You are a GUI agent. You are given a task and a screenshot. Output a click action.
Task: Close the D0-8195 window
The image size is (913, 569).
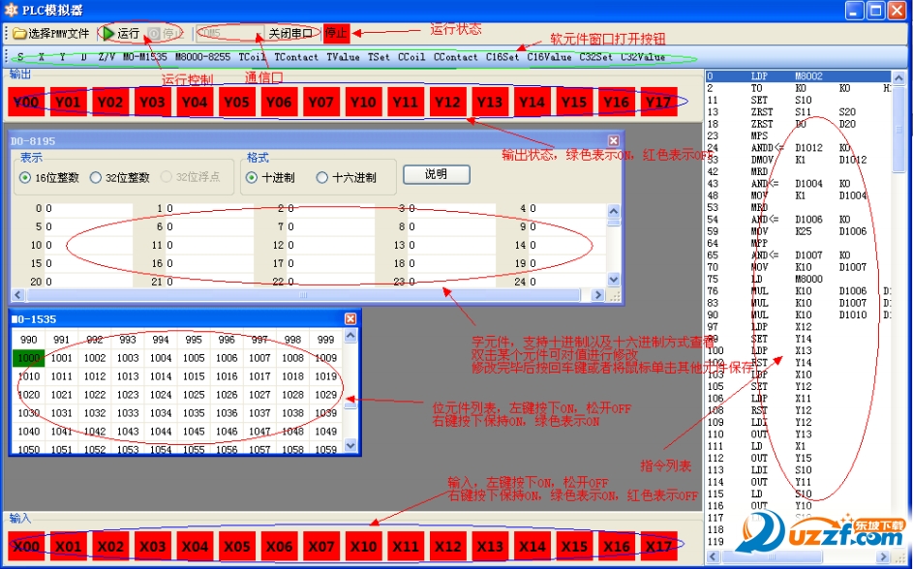tap(613, 140)
